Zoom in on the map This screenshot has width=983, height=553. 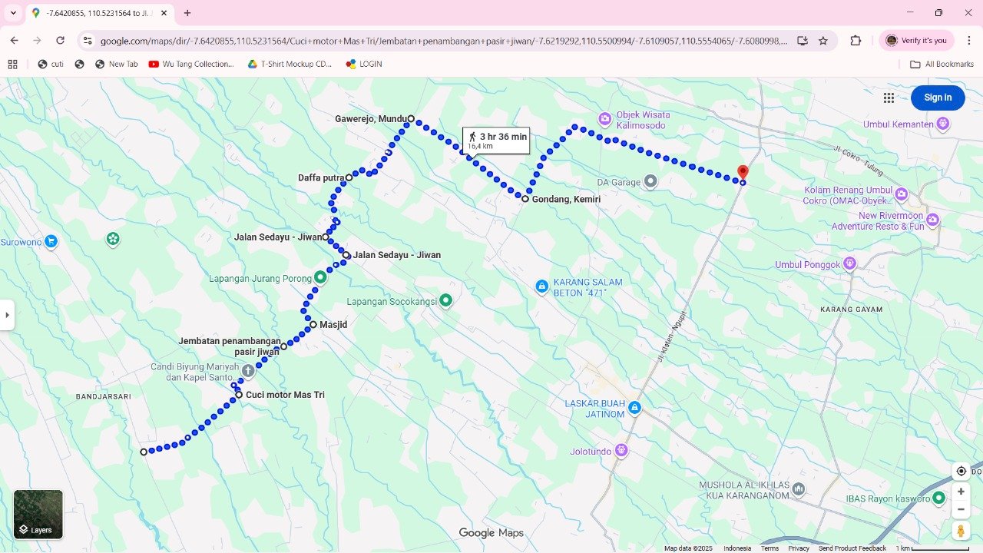961,492
